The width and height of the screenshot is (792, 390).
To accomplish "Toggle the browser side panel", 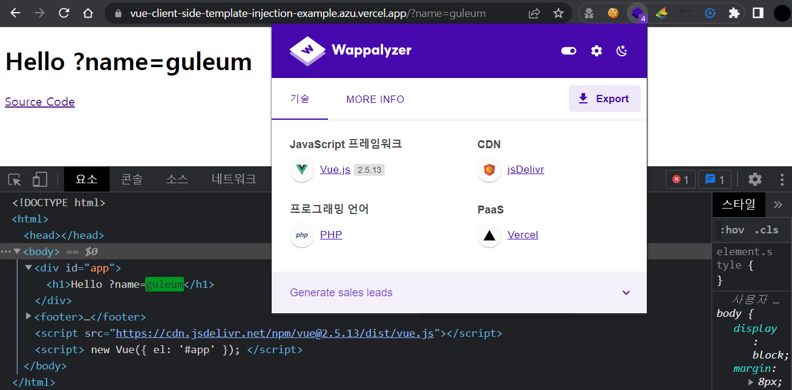I will click(758, 13).
